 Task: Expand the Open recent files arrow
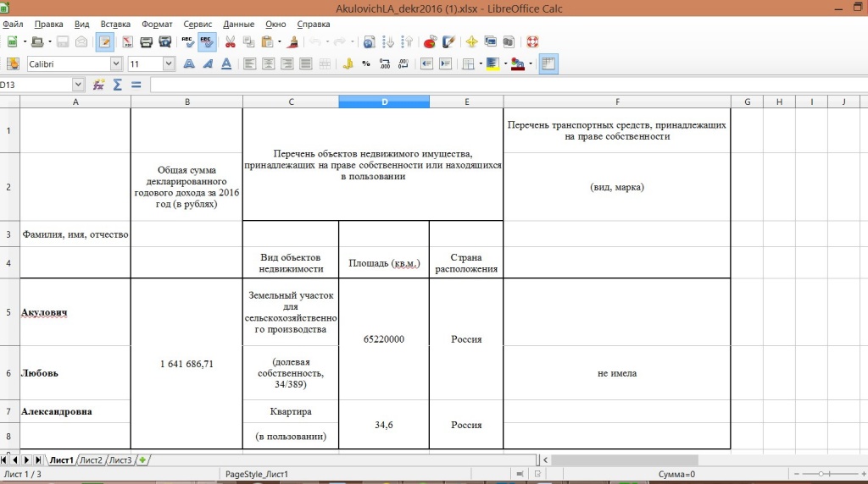49,42
